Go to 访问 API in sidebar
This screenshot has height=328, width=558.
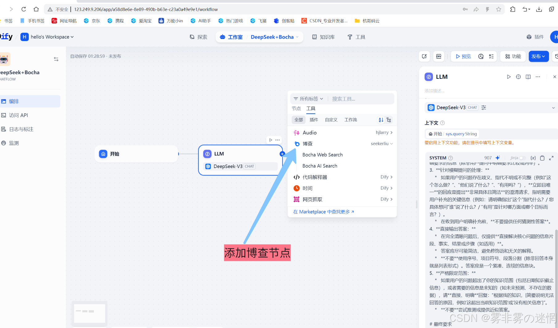pyautogui.click(x=30, y=115)
